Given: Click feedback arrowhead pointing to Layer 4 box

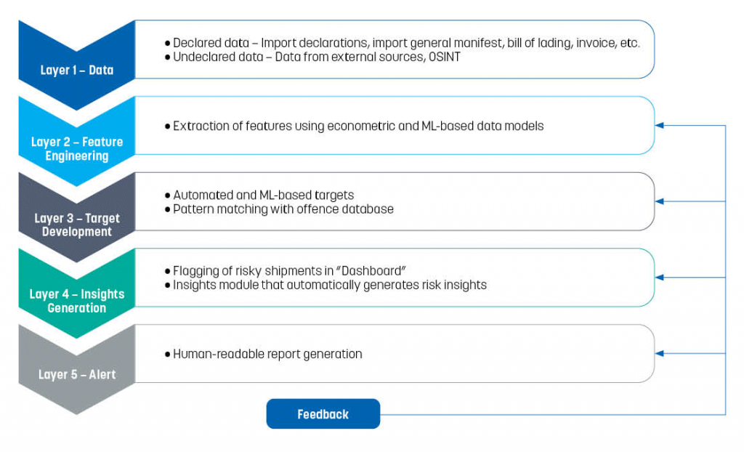Looking at the screenshot, I should (x=659, y=278).
